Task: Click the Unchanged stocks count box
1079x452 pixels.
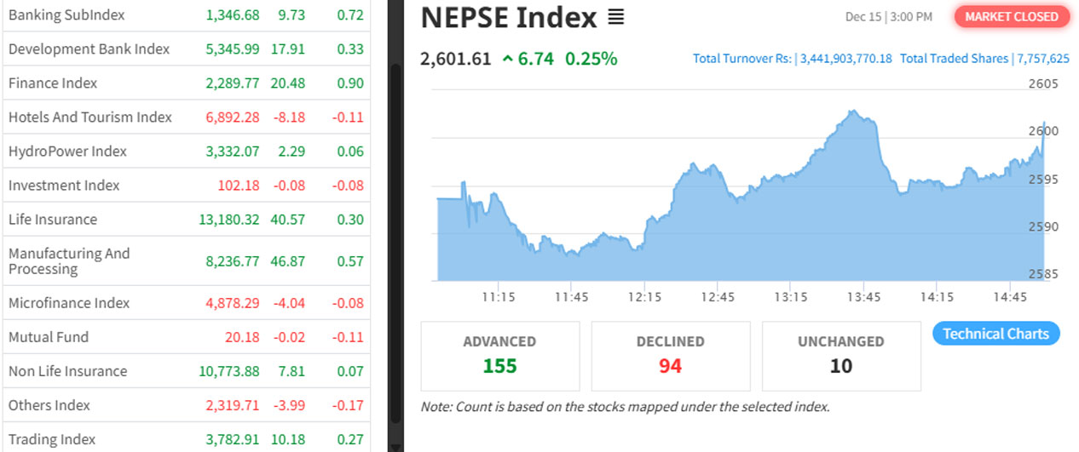Action: [840, 355]
